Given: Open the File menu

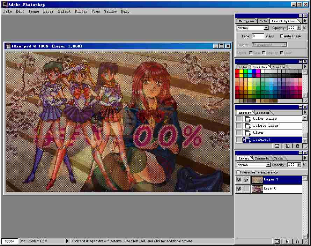Looking at the screenshot, I should click(8, 12).
